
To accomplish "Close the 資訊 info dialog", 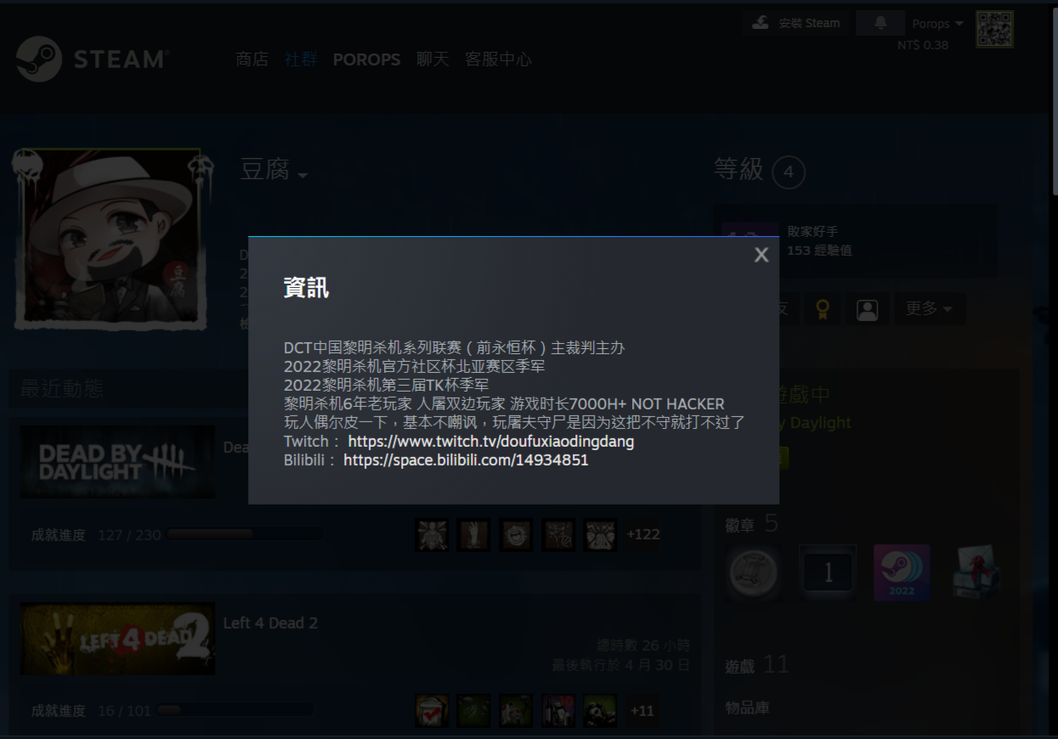I will click(x=761, y=255).
